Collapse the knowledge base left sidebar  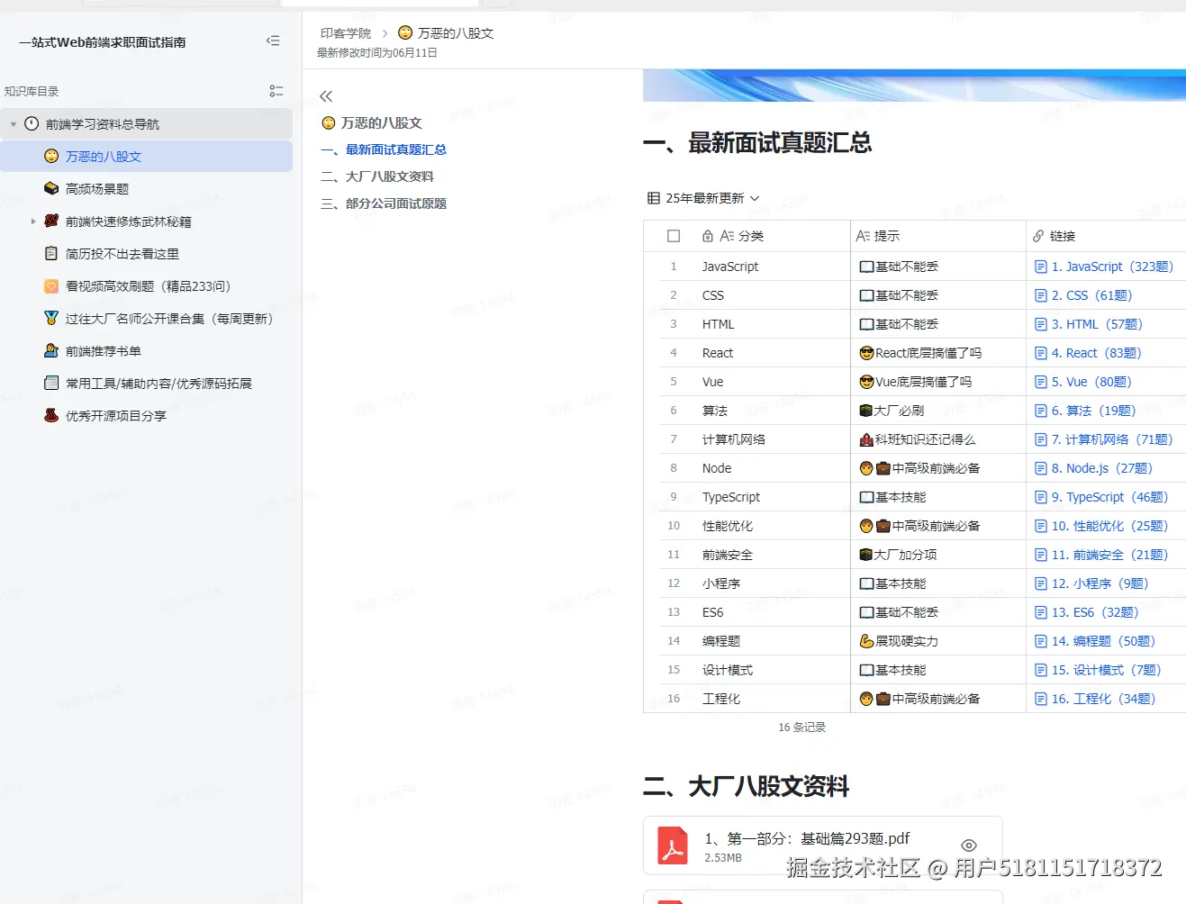pos(273,41)
